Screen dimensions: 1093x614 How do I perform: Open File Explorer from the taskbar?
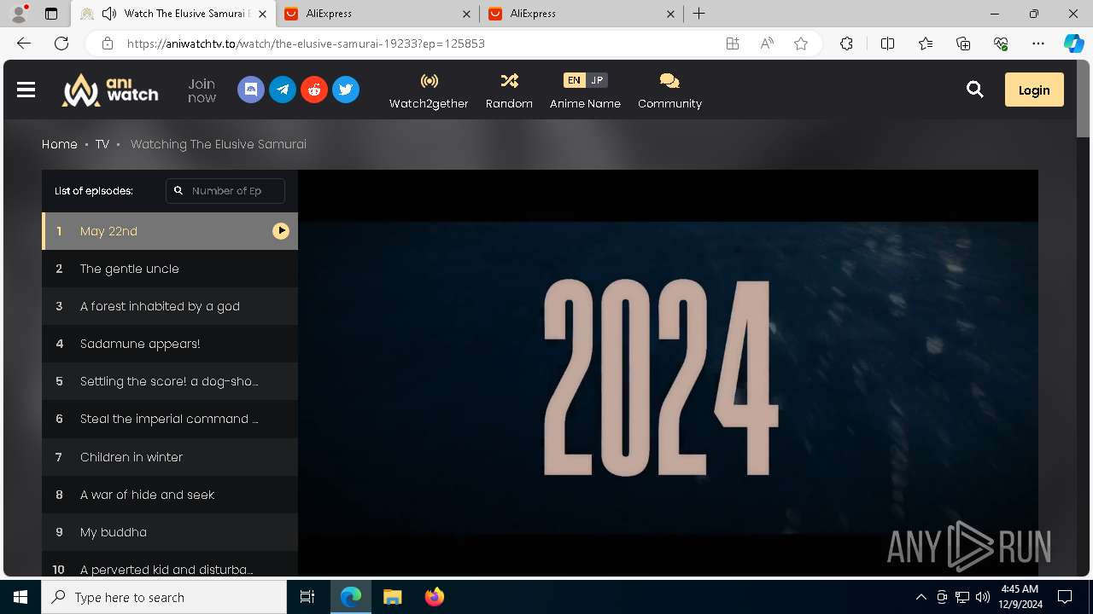(x=392, y=597)
